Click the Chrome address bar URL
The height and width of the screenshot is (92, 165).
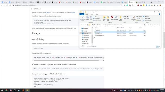pos(25,5)
